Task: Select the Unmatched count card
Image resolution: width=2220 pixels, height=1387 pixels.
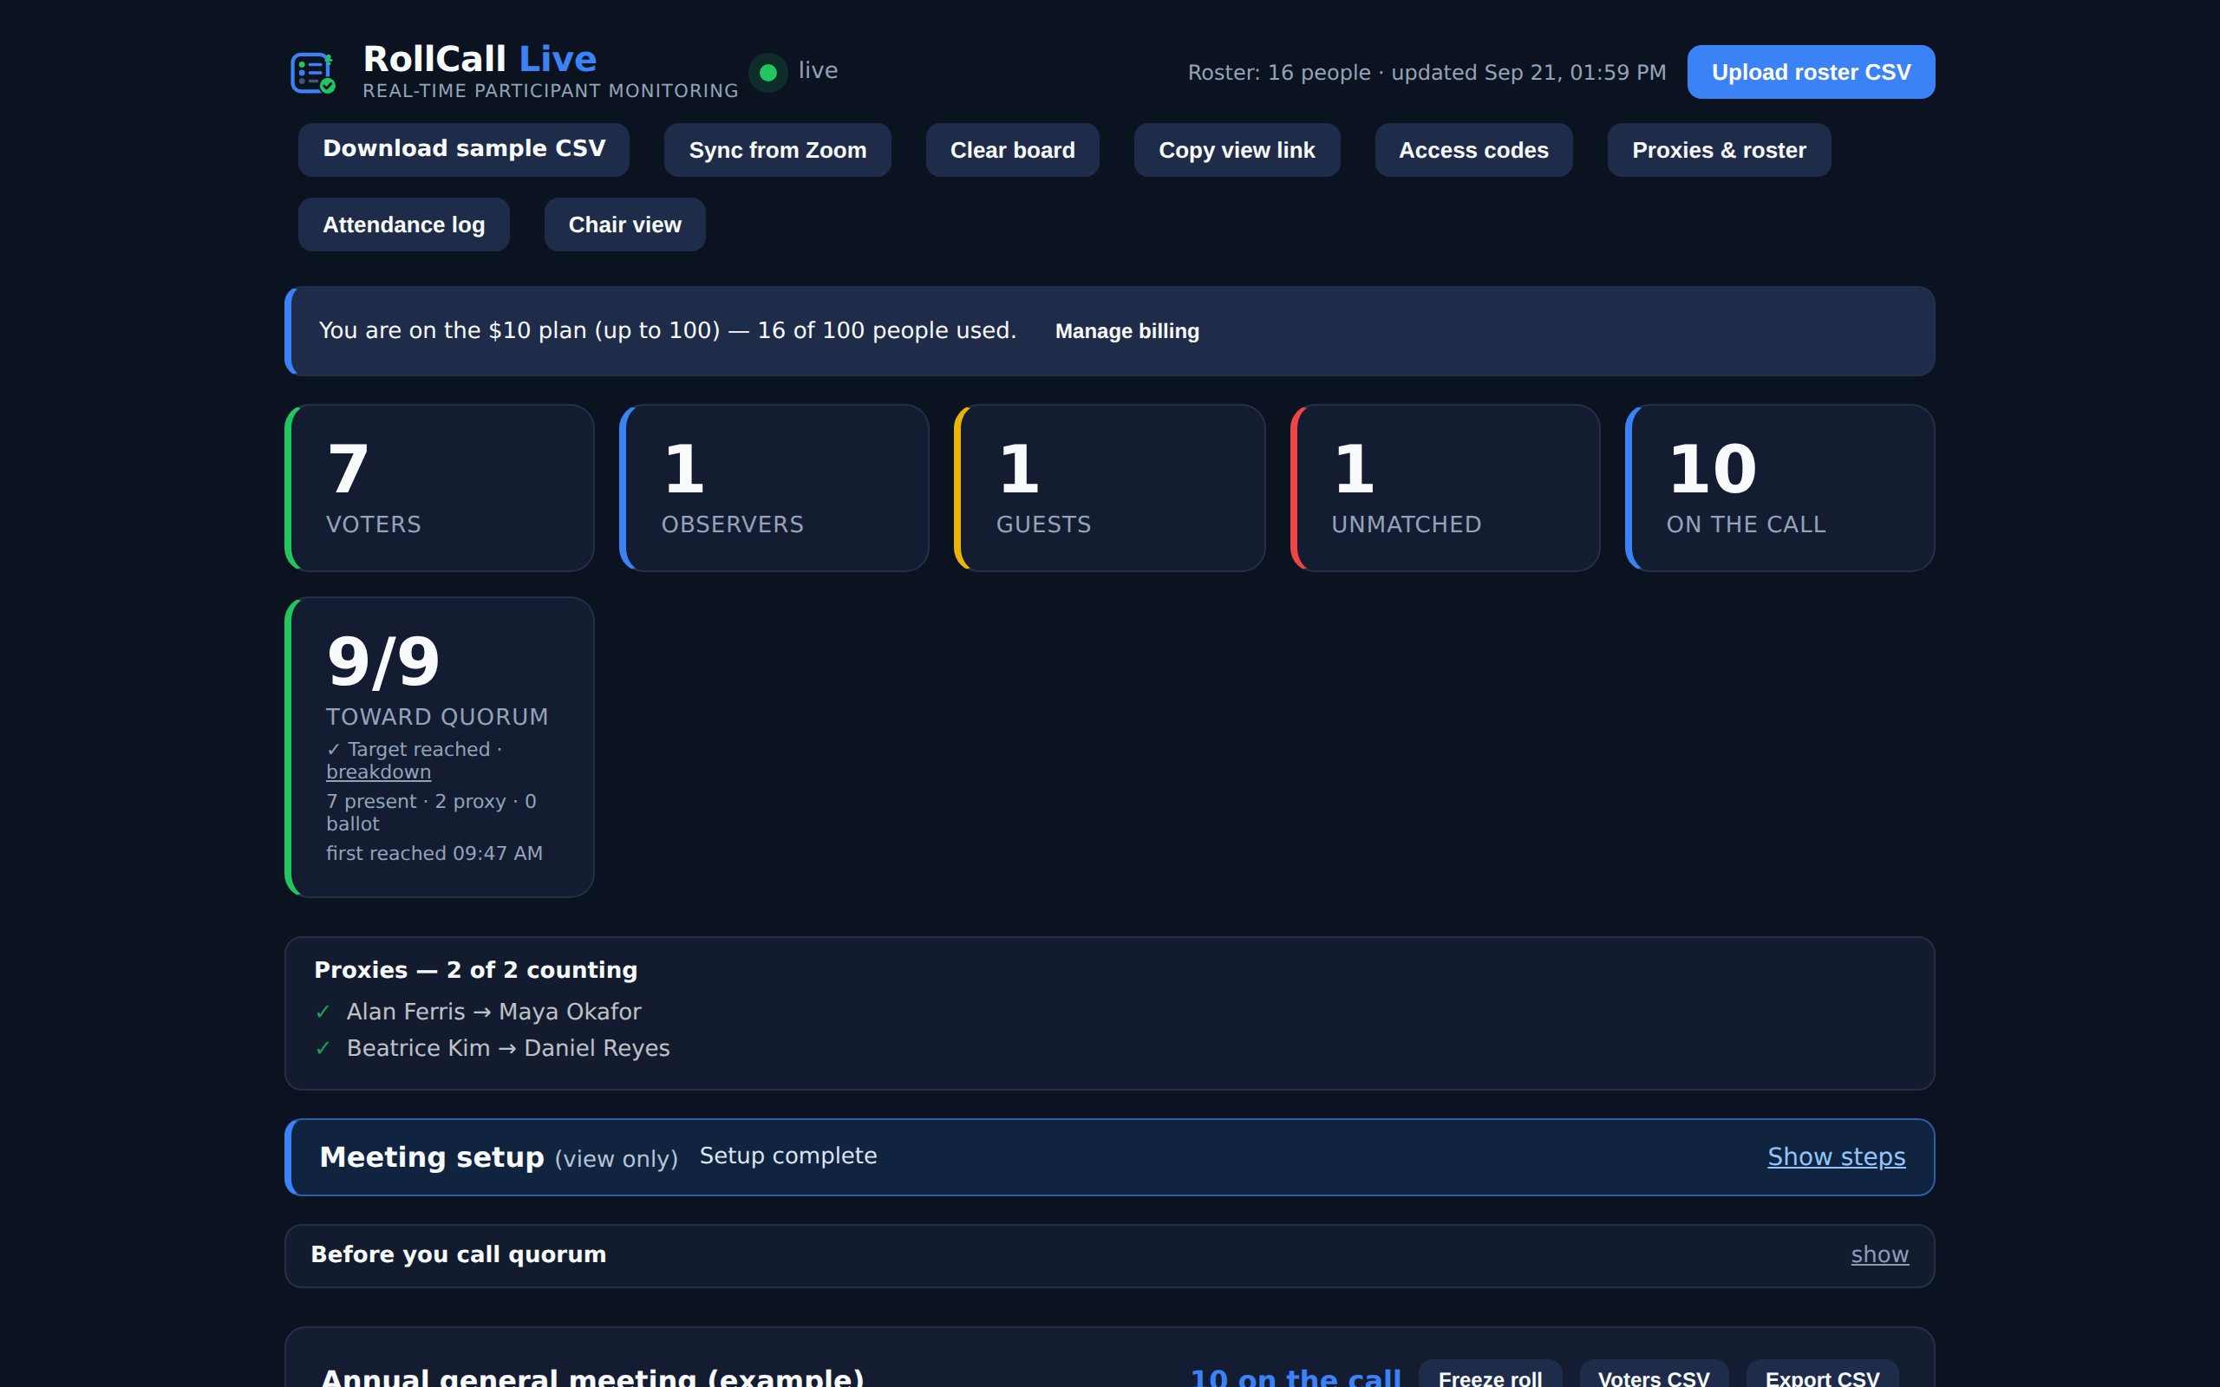Action: click(1445, 488)
